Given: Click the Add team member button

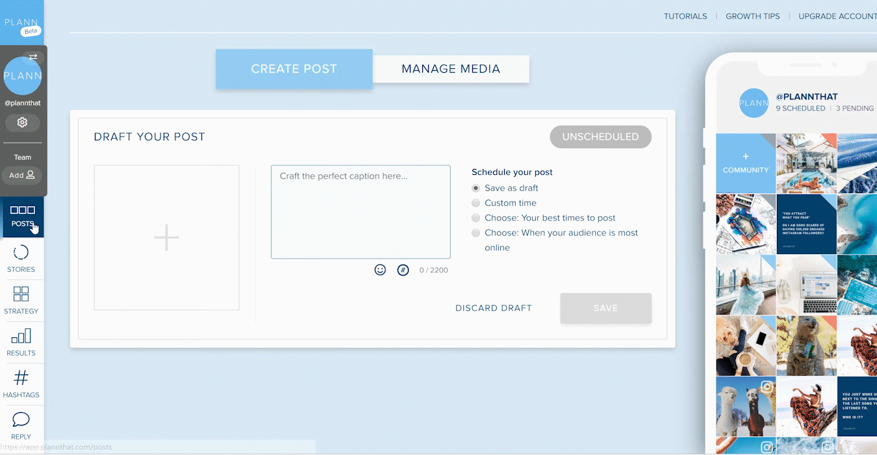Looking at the screenshot, I should click(x=21, y=175).
